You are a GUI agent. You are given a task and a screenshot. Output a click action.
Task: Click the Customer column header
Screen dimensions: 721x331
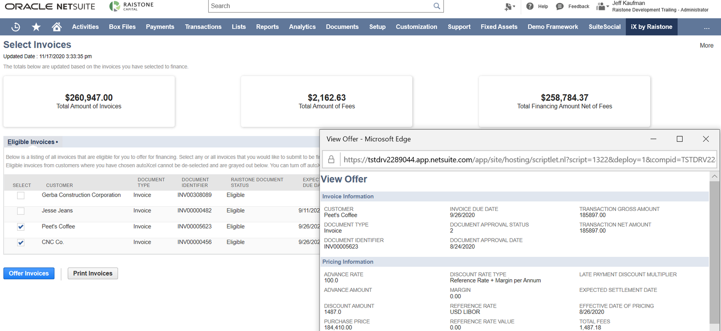(x=59, y=185)
